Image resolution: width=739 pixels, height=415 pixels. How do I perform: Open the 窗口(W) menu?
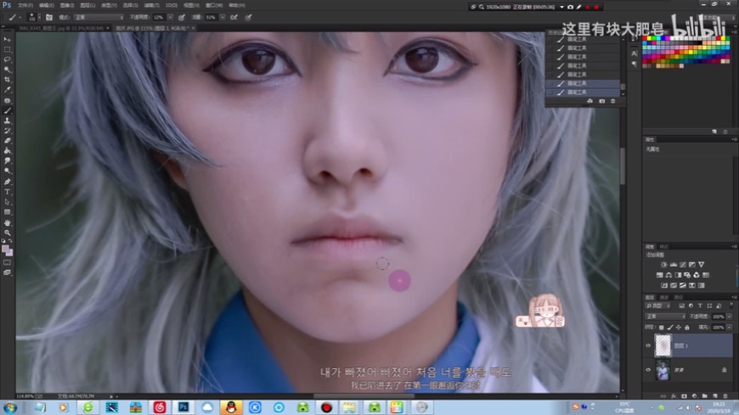(214, 5)
